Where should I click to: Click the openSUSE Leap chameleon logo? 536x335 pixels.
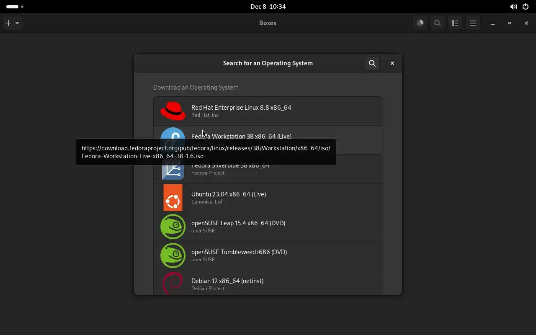[173, 227]
